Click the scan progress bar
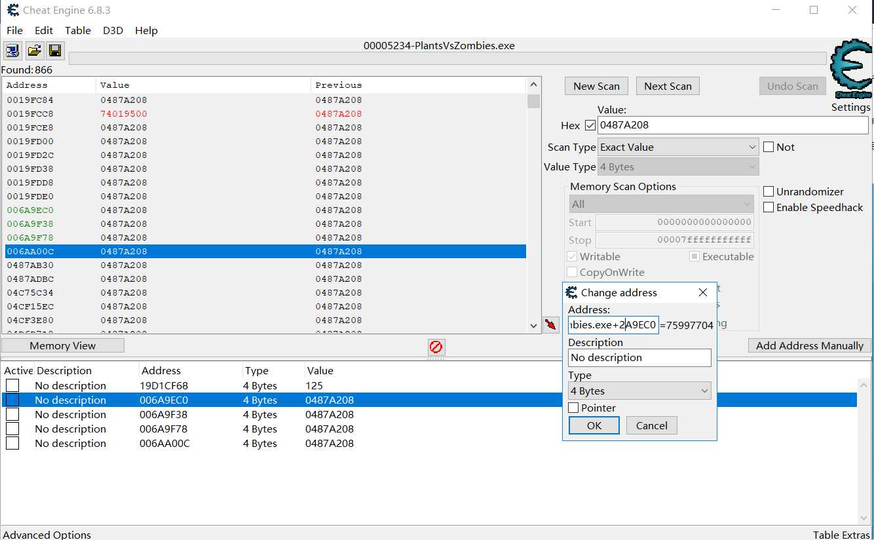 [x=447, y=58]
